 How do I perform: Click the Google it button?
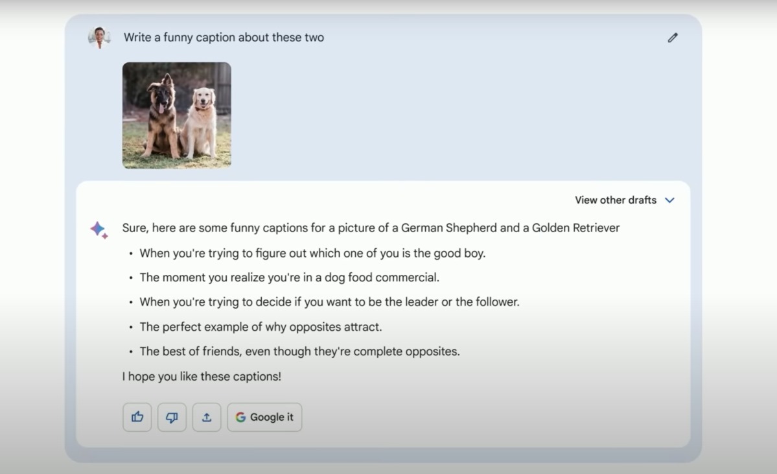click(x=264, y=417)
